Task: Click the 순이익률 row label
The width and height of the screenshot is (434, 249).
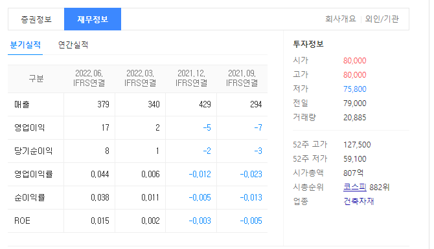Action: tap(29, 197)
